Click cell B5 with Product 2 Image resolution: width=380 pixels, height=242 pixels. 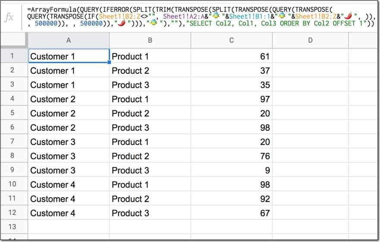(150, 113)
